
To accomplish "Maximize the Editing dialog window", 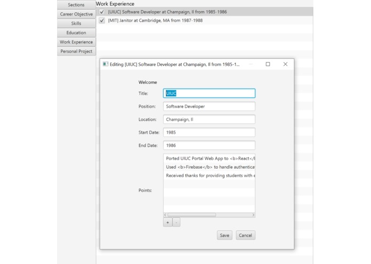I will click(268, 64).
